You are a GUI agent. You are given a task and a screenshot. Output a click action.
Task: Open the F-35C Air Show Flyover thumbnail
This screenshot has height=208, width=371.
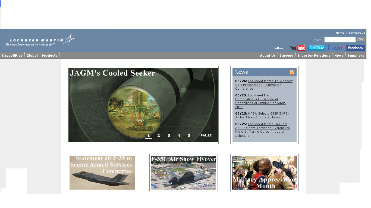(x=184, y=173)
